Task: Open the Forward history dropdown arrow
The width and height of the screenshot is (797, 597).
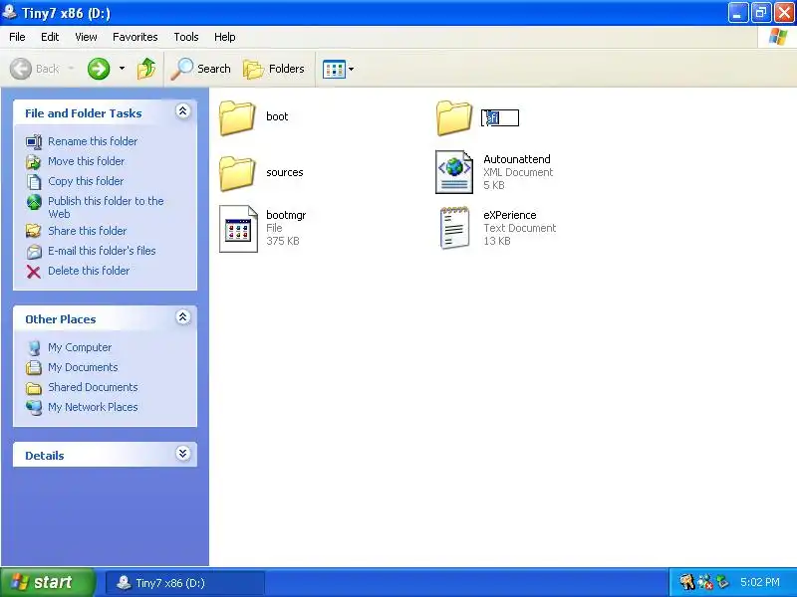Action: pos(122,69)
